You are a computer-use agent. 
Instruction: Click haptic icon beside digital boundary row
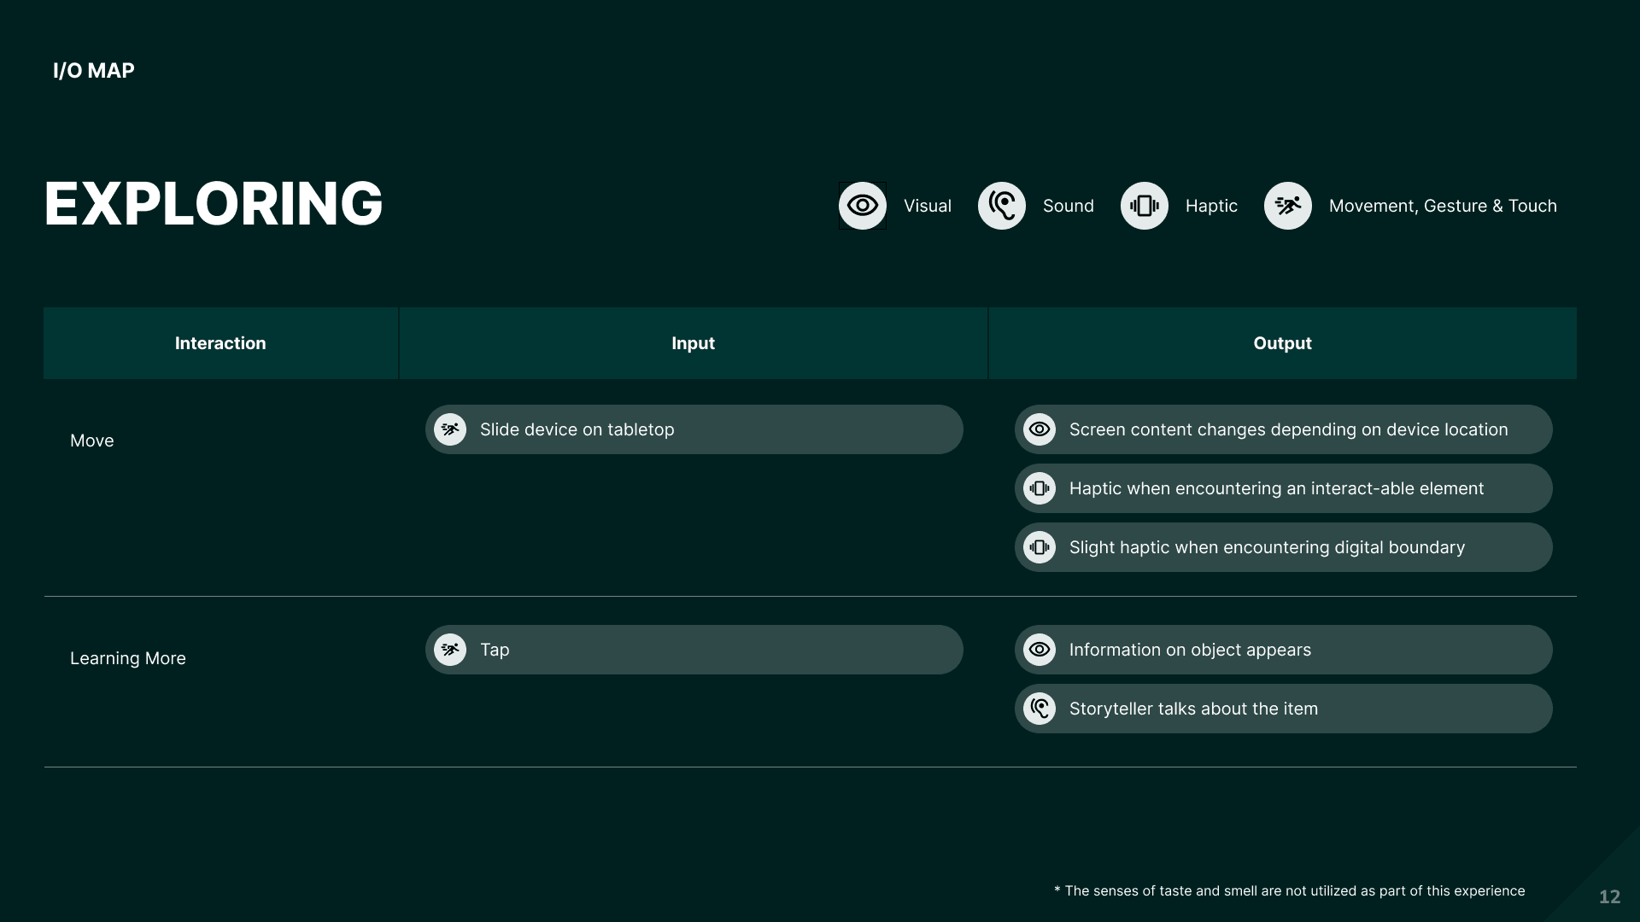1040,547
